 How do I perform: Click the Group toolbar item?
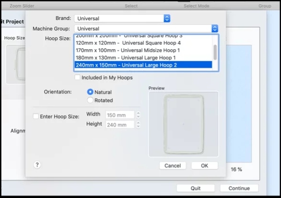coord(265,6)
